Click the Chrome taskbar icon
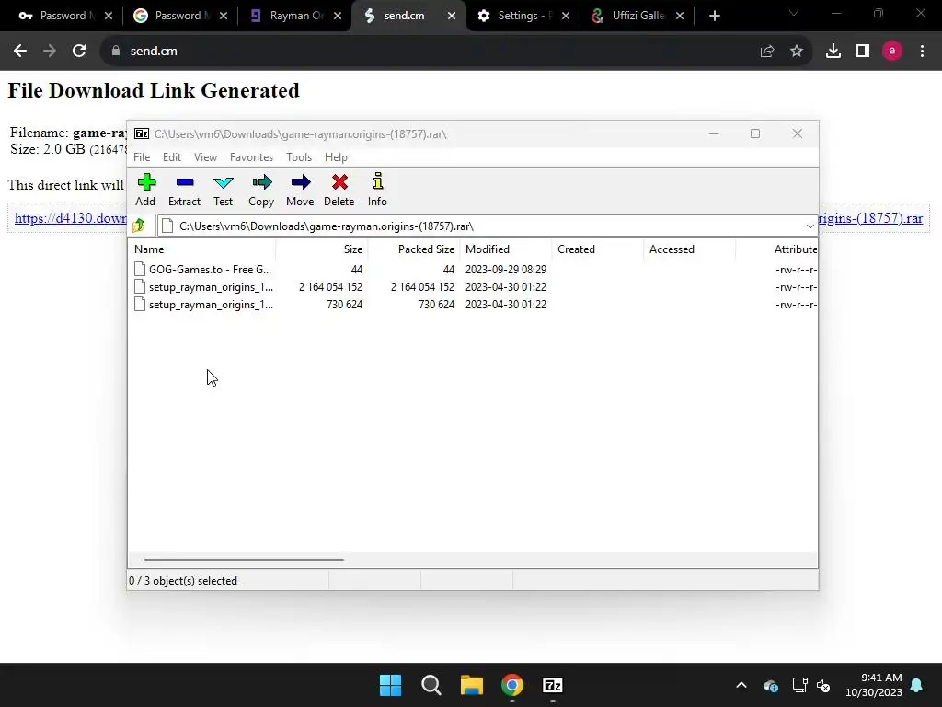The width and height of the screenshot is (942, 707). click(x=512, y=685)
